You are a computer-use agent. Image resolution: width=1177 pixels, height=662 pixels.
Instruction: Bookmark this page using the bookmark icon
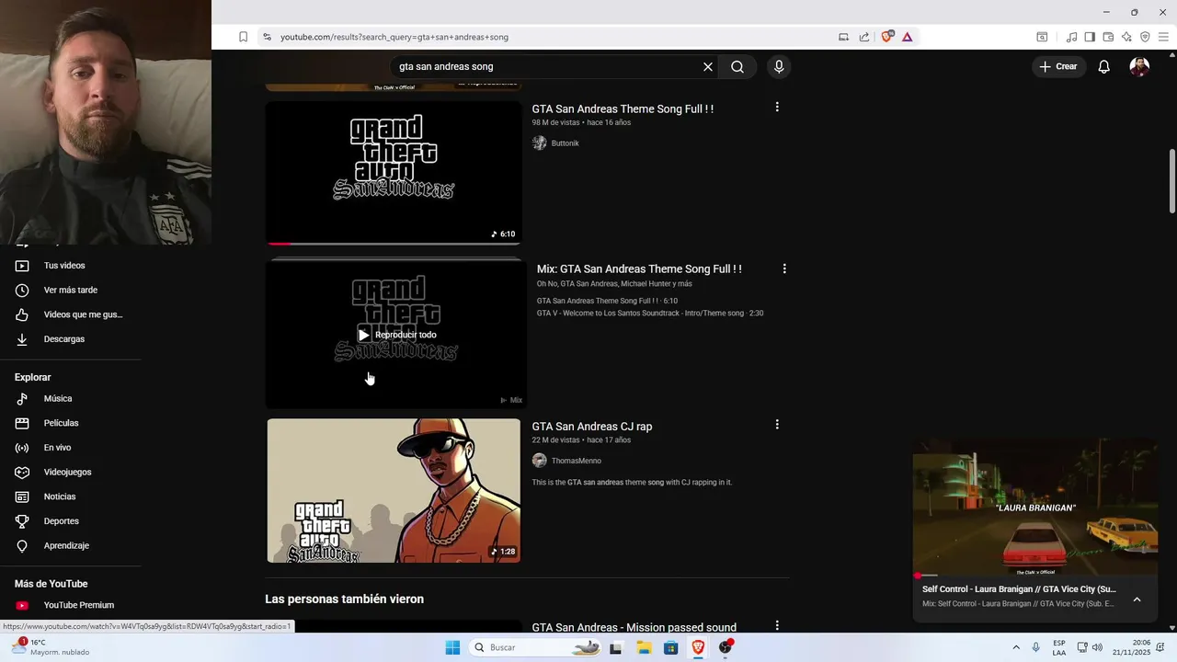pyautogui.click(x=243, y=37)
